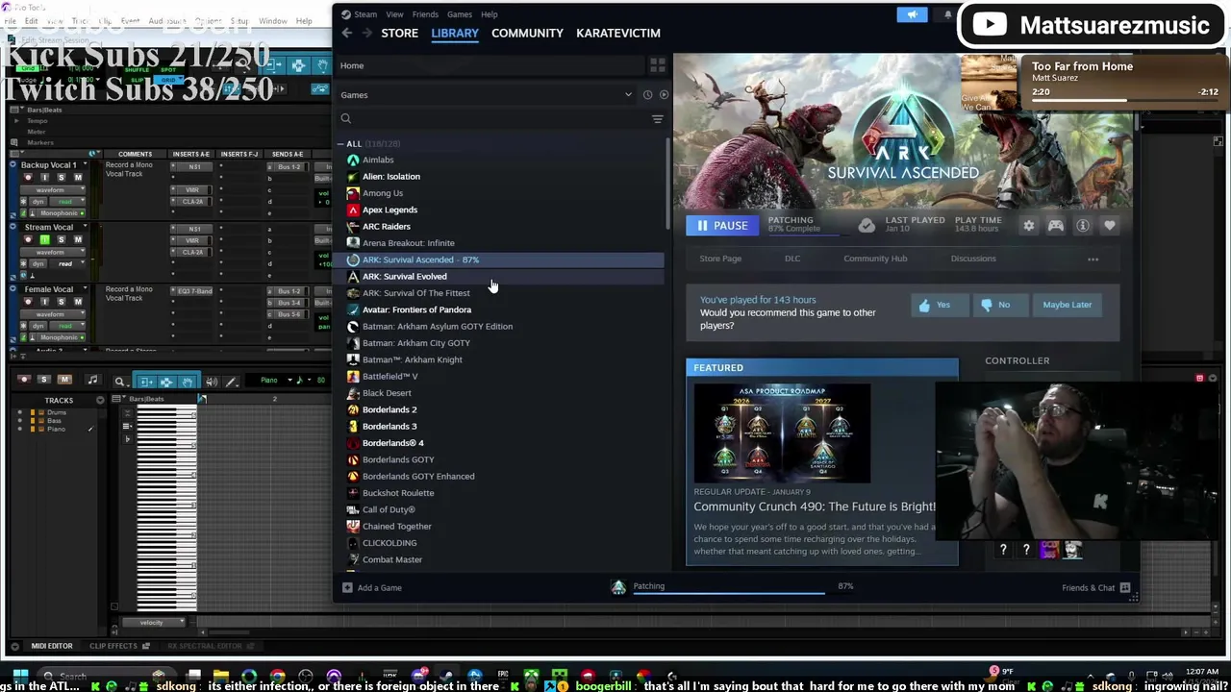This screenshot has width=1231, height=692.
Task: Open KARATEVICTIM profile tab
Action: click(x=618, y=33)
